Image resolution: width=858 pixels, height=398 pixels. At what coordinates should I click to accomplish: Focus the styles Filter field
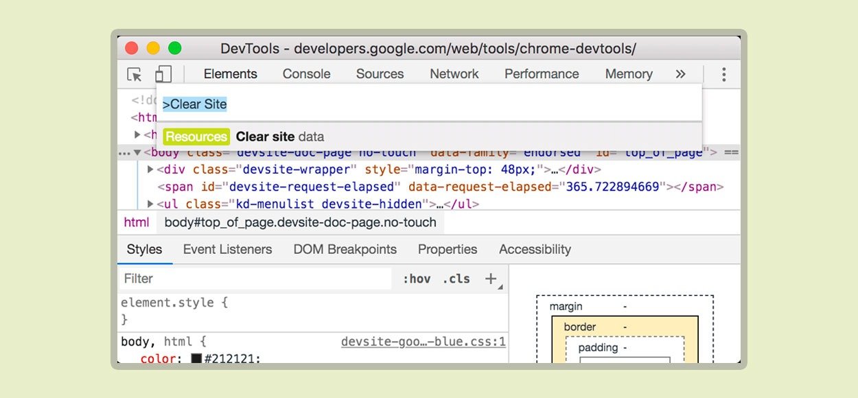(255, 279)
